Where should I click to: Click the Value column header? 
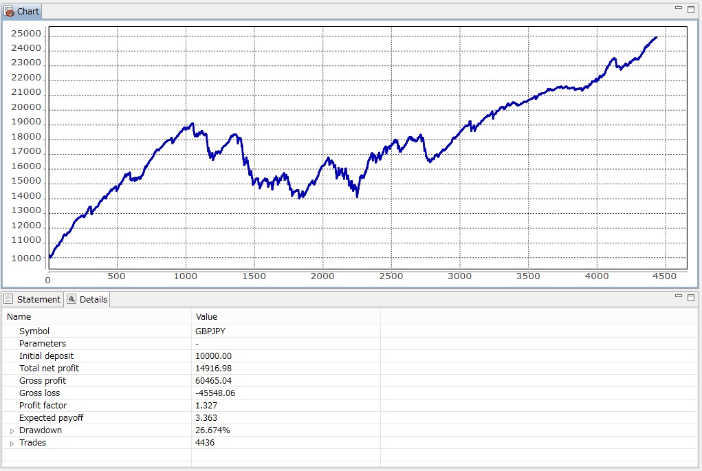(206, 317)
